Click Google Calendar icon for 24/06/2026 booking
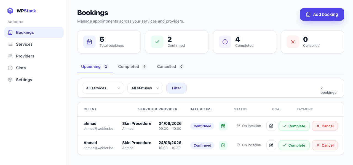Screen dimensions: 353x165 point(223,145)
